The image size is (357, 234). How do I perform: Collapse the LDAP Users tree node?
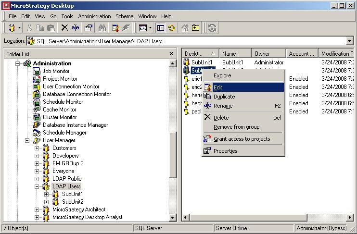tap(37, 186)
